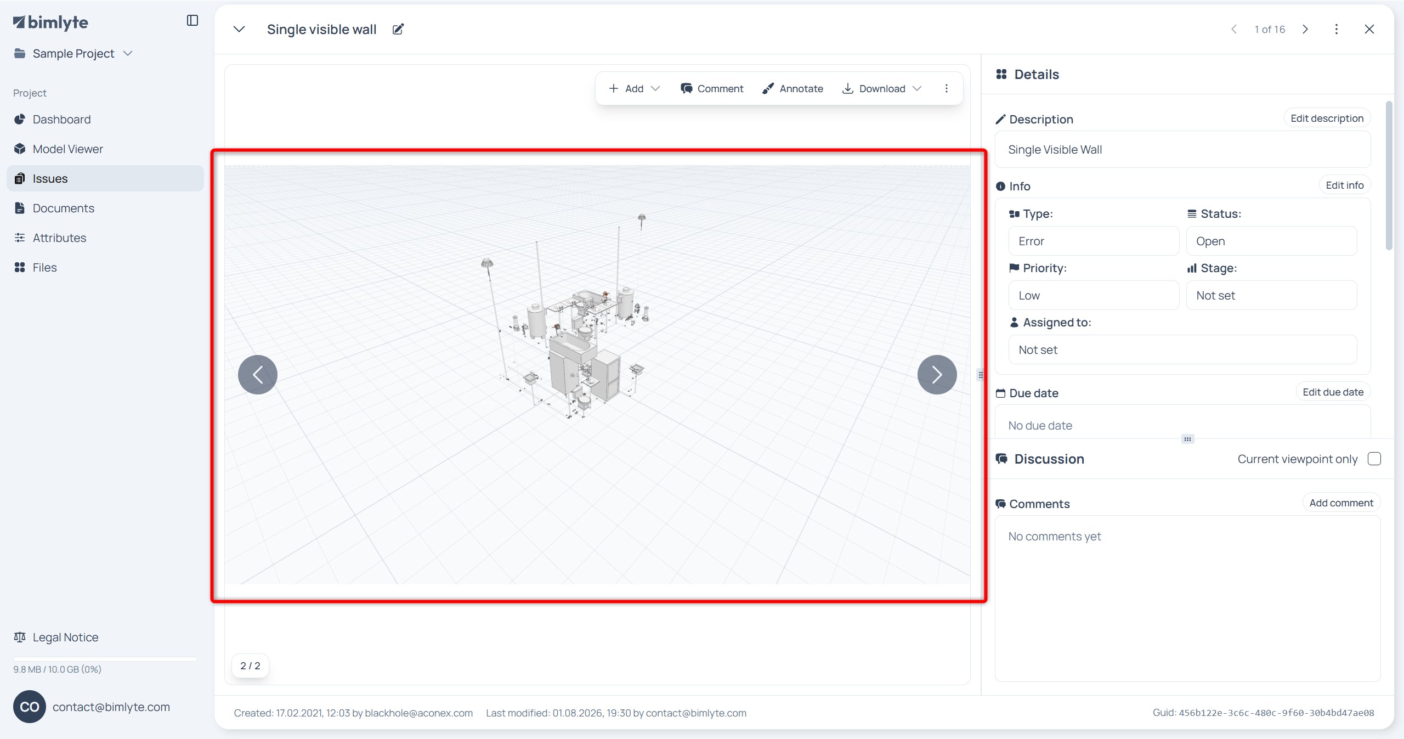Open viewpoint toolbar more options

(947, 88)
